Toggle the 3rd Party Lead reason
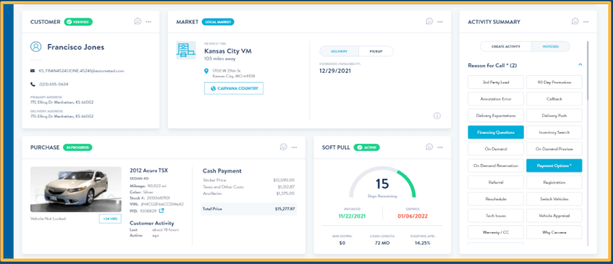Screen dimensions: 613x264 (x=495, y=83)
